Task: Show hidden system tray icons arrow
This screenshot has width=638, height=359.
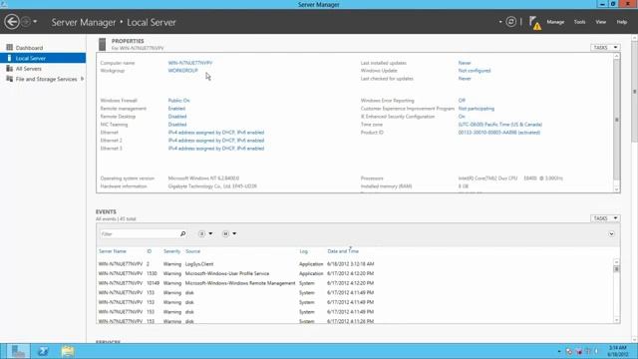Action: [x=559, y=351]
